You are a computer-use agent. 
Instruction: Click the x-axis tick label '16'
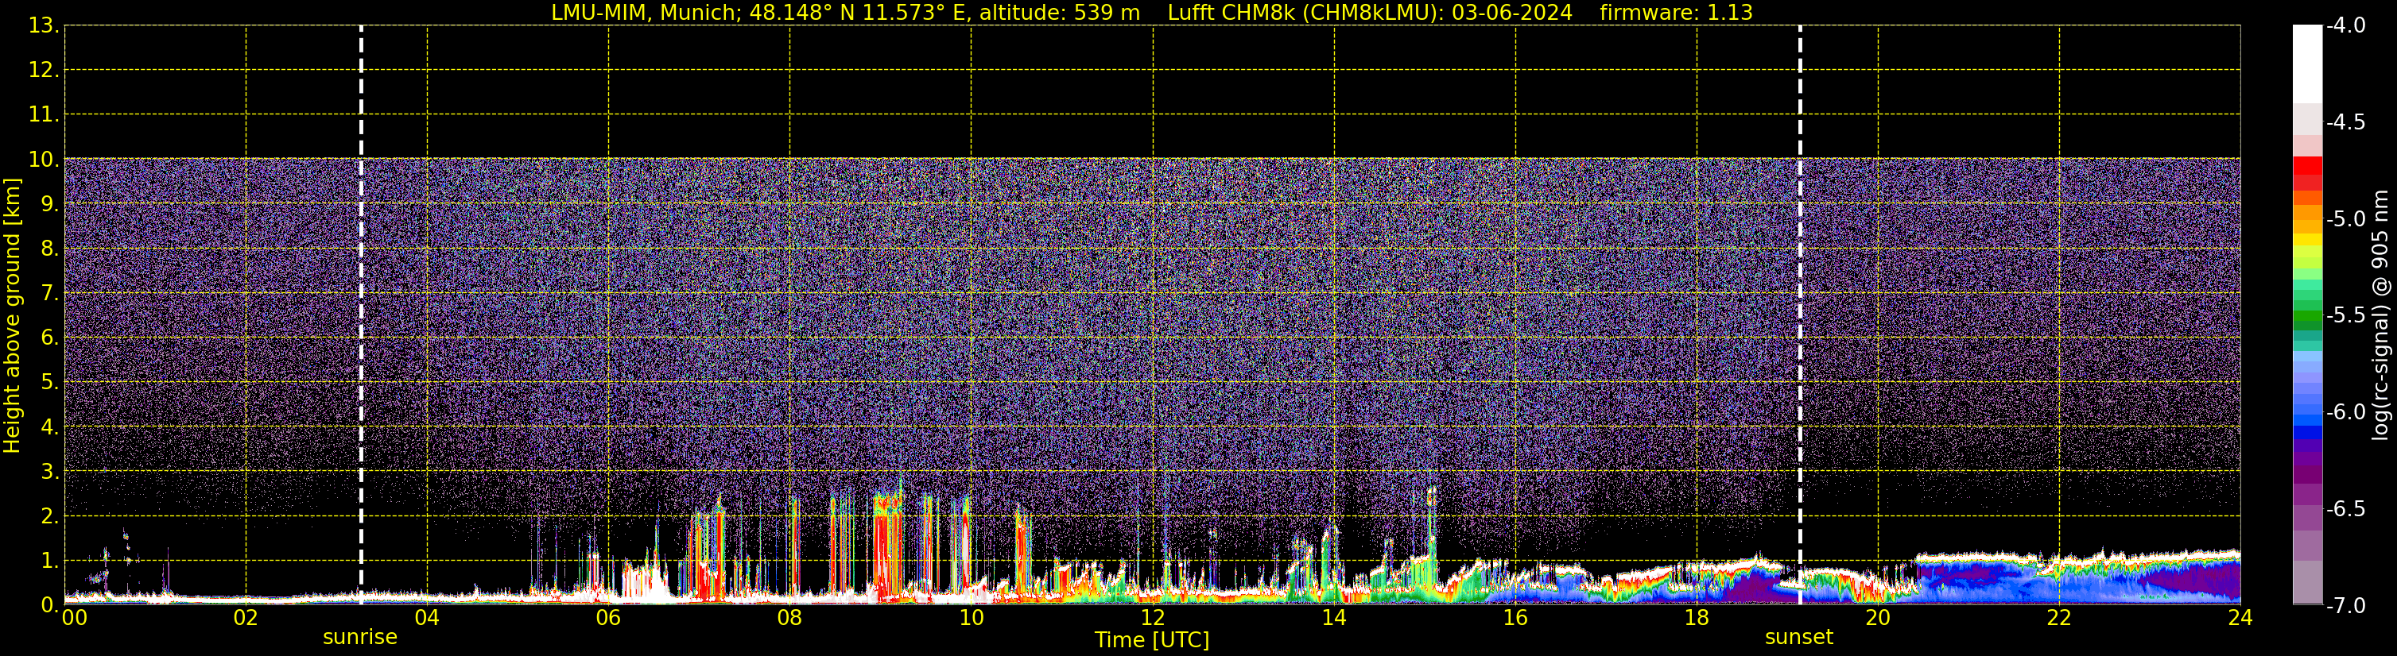pos(1516,618)
